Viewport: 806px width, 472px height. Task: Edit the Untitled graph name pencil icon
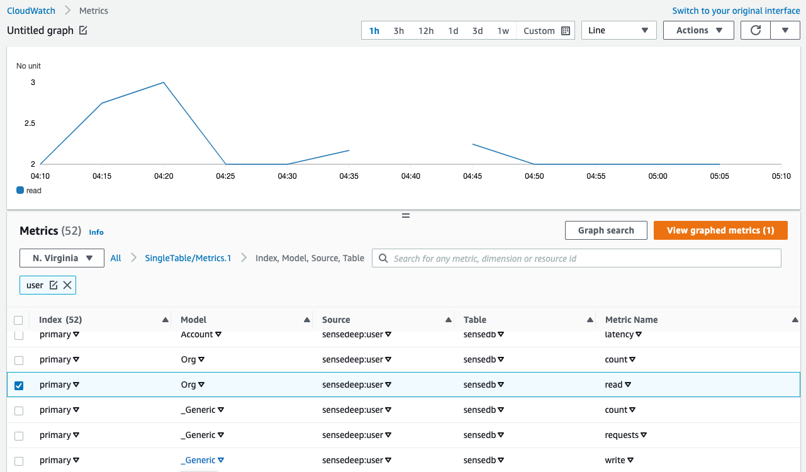coord(83,30)
